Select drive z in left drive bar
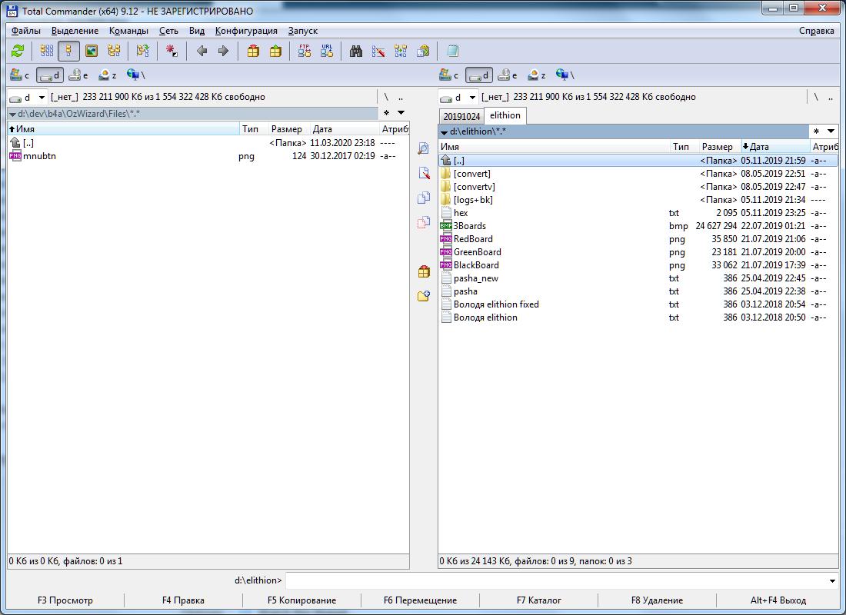Image resolution: width=846 pixels, height=615 pixels. coord(107,75)
